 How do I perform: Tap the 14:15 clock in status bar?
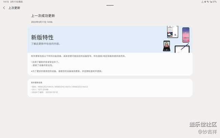pos(5,2)
